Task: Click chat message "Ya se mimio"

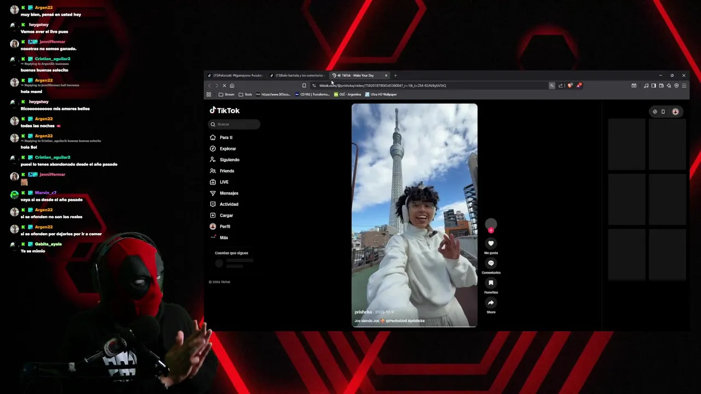Action: click(33, 251)
